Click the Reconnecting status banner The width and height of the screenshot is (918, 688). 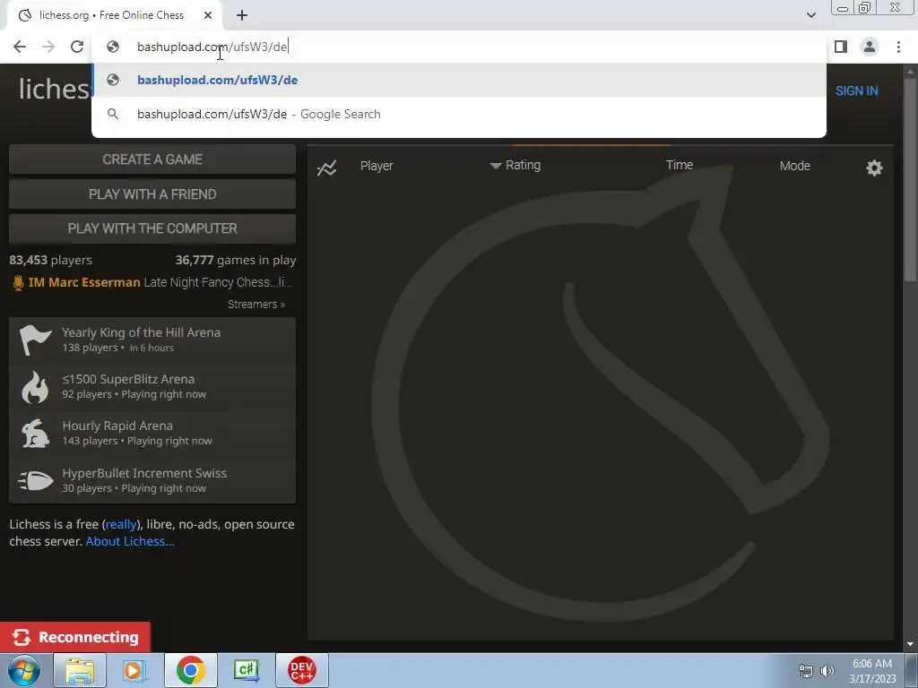coord(75,637)
